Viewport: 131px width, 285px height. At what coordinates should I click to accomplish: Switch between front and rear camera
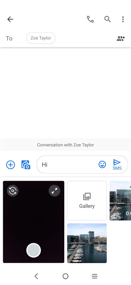click(x=13, y=191)
